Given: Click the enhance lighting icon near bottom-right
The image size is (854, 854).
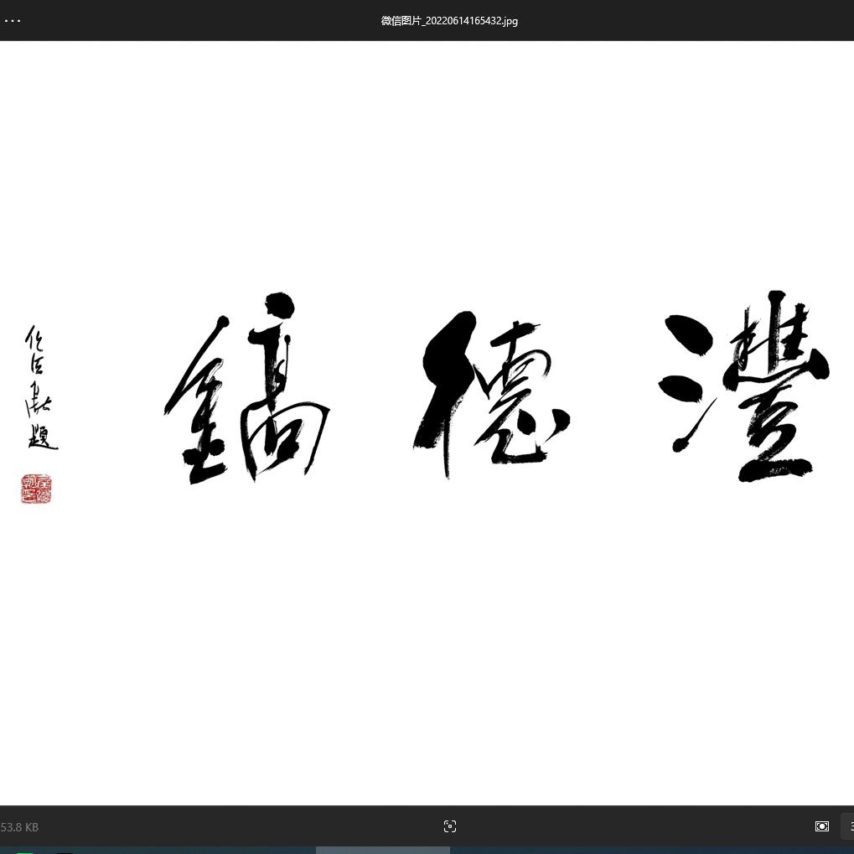Looking at the screenshot, I should pos(821,826).
